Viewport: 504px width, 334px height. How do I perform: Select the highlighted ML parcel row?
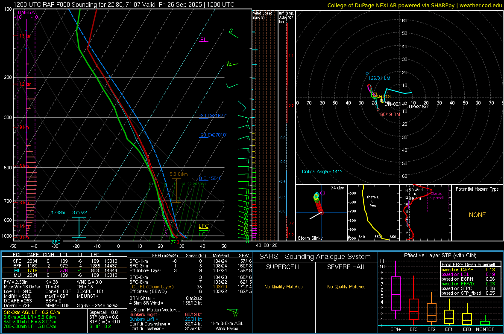[x=64, y=270]
